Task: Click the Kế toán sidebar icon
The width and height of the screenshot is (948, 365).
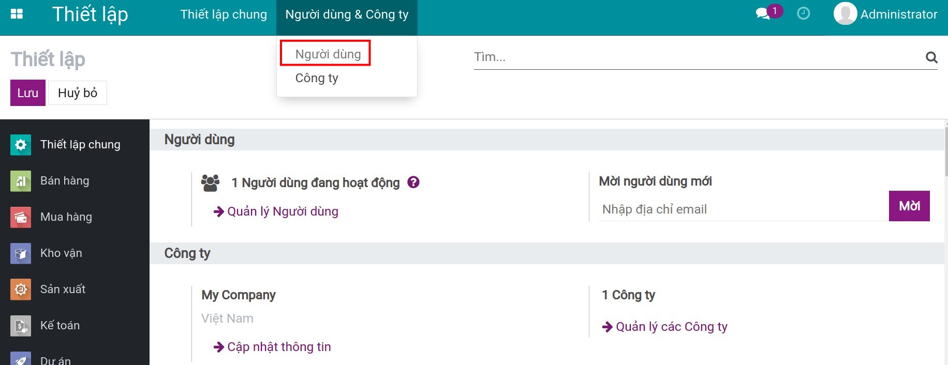Action: coord(21,326)
